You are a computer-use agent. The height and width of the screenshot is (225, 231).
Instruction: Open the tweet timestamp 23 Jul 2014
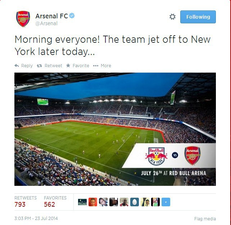tap(36, 219)
